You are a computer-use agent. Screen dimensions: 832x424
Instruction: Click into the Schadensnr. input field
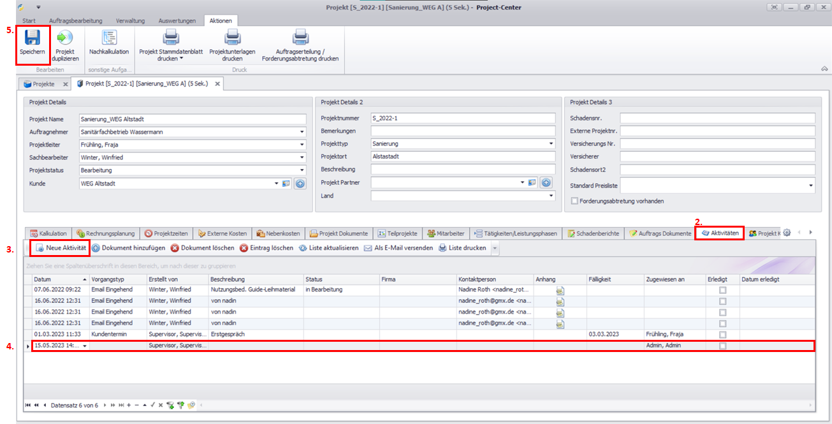[x=717, y=118]
